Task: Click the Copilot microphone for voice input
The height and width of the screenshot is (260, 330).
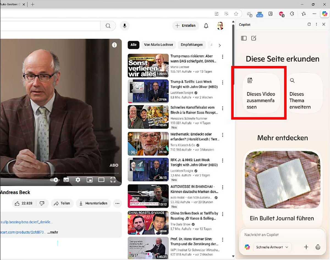Action: click(x=318, y=247)
